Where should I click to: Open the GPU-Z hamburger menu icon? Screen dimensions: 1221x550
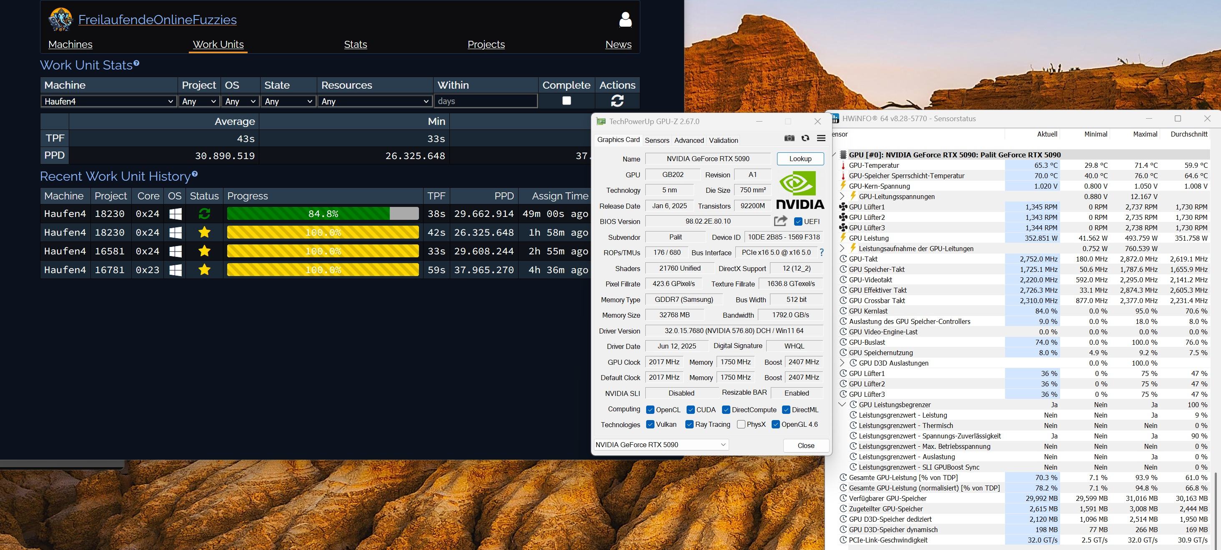pos(821,138)
